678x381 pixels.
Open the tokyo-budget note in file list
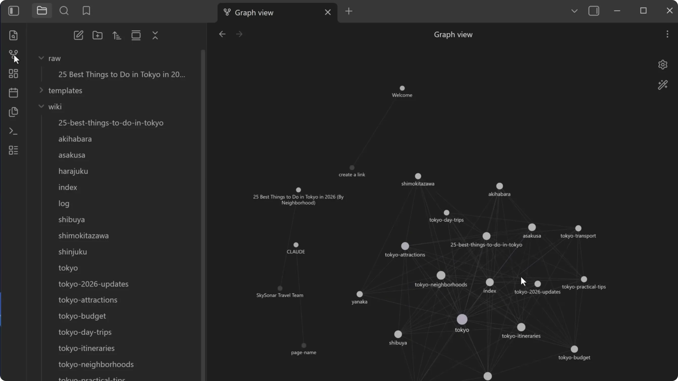[82, 316]
